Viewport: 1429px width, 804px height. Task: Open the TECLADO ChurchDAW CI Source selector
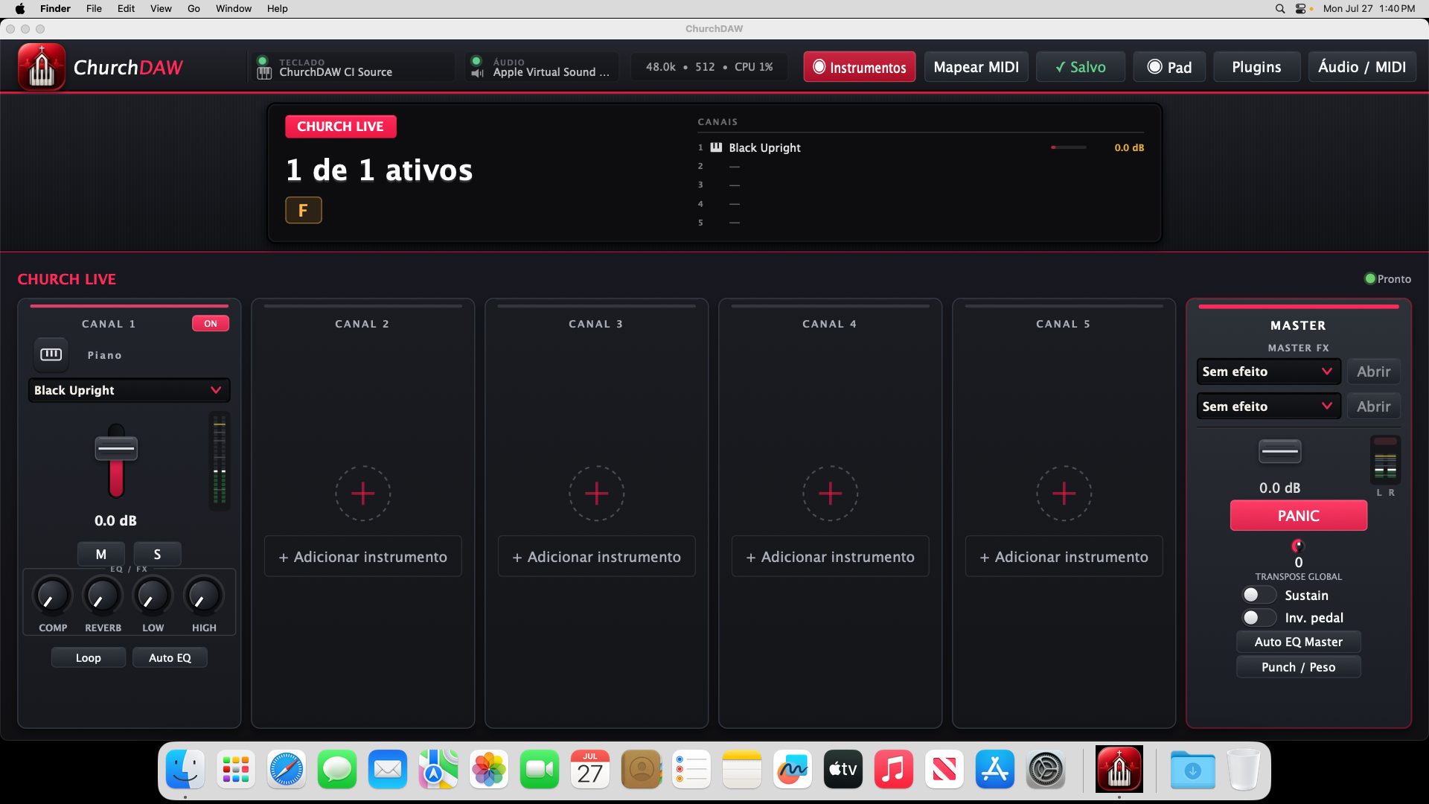[351, 67]
